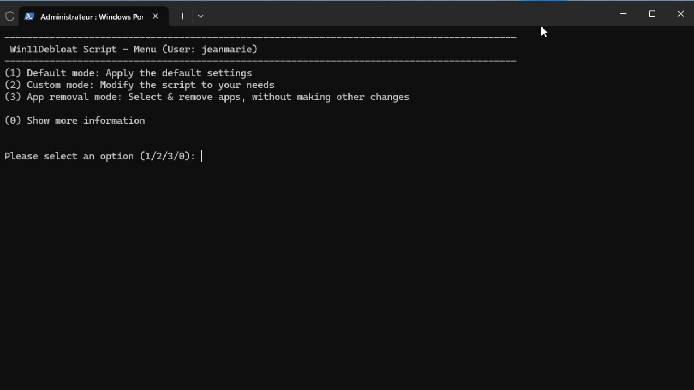Click the PowerShell icon on the tab
This screenshot has width=694, height=390.
point(29,16)
